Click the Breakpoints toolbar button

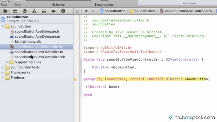pos(104,4)
